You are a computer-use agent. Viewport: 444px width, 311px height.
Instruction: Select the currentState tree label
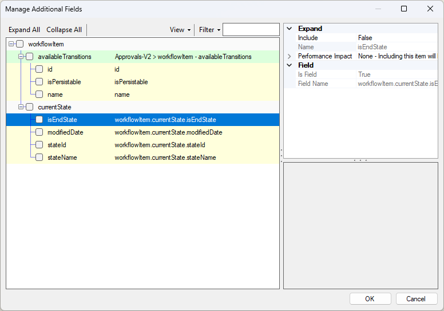(x=54, y=107)
